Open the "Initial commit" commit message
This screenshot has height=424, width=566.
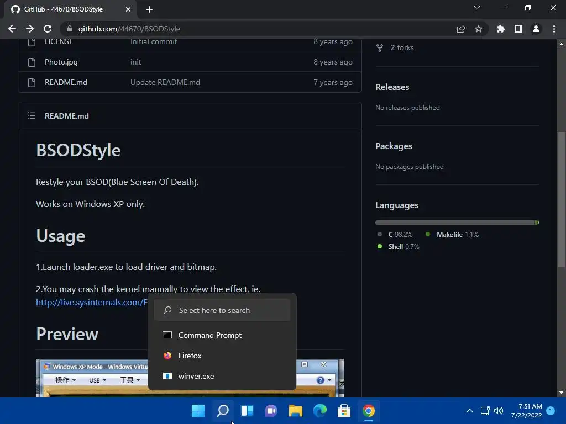pyautogui.click(x=154, y=41)
